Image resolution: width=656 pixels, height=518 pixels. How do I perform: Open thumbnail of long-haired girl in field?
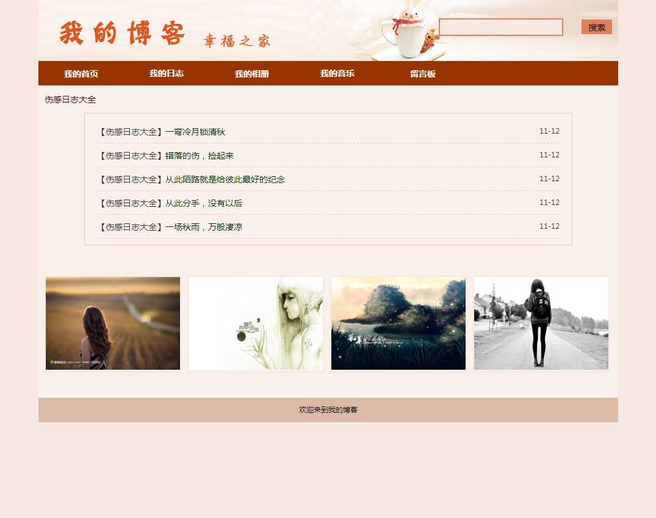[113, 323]
